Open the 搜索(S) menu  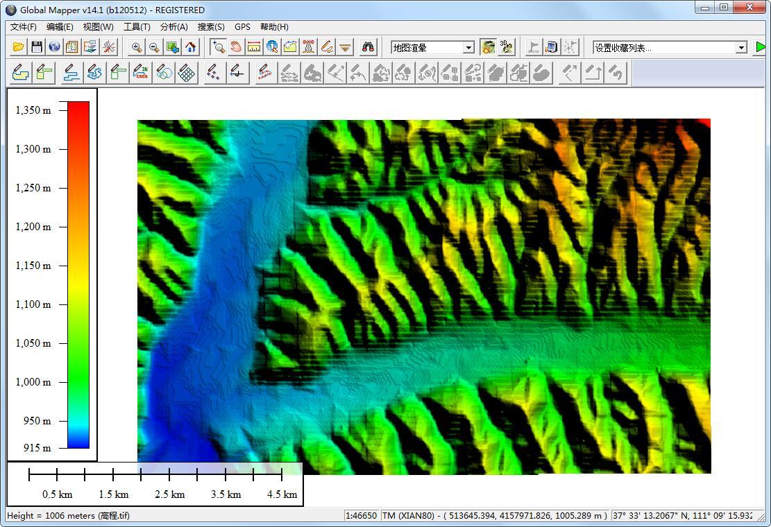click(x=211, y=27)
